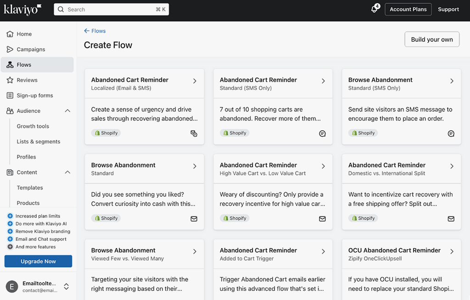Click the Search input field
470x300 pixels.
(111, 9)
